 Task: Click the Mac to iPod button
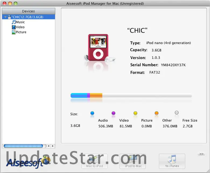click(x=94, y=161)
